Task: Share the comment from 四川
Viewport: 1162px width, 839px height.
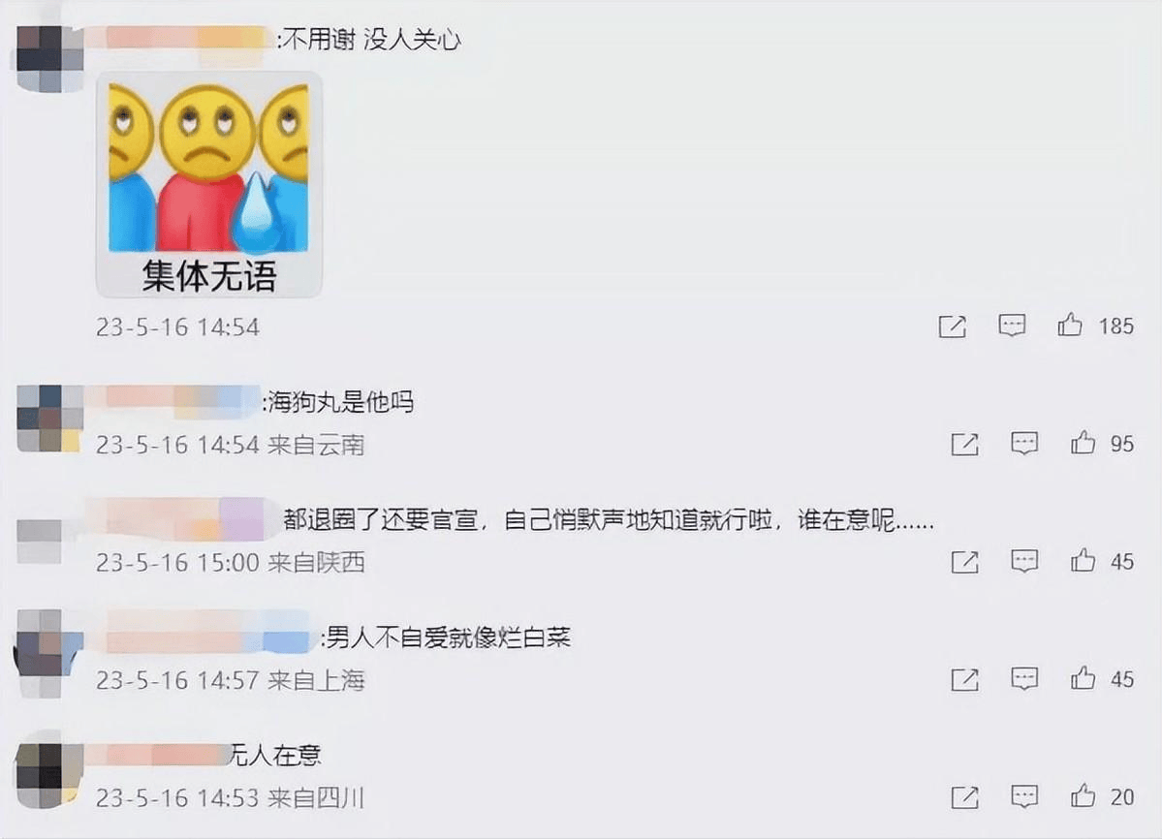Action: tap(965, 797)
